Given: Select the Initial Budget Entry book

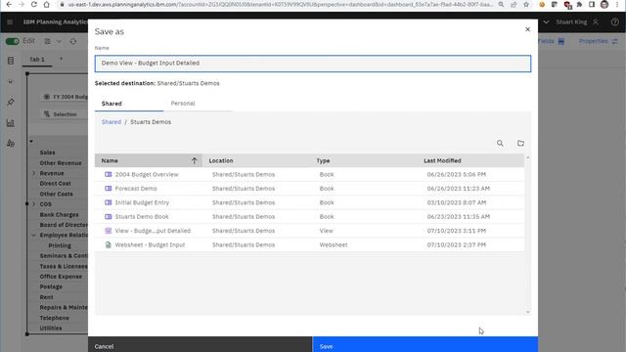Looking at the screenshot, I should click(x=309, y=202).
